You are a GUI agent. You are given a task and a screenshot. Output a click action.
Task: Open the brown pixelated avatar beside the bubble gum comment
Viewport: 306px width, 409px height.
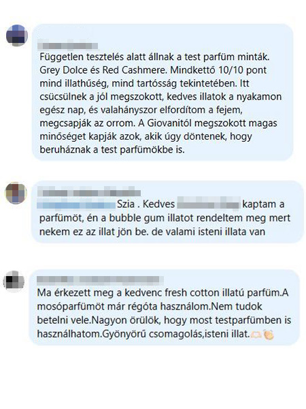[16, 193]
